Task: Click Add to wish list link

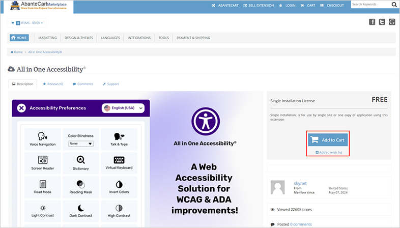Action: (329, 153)
